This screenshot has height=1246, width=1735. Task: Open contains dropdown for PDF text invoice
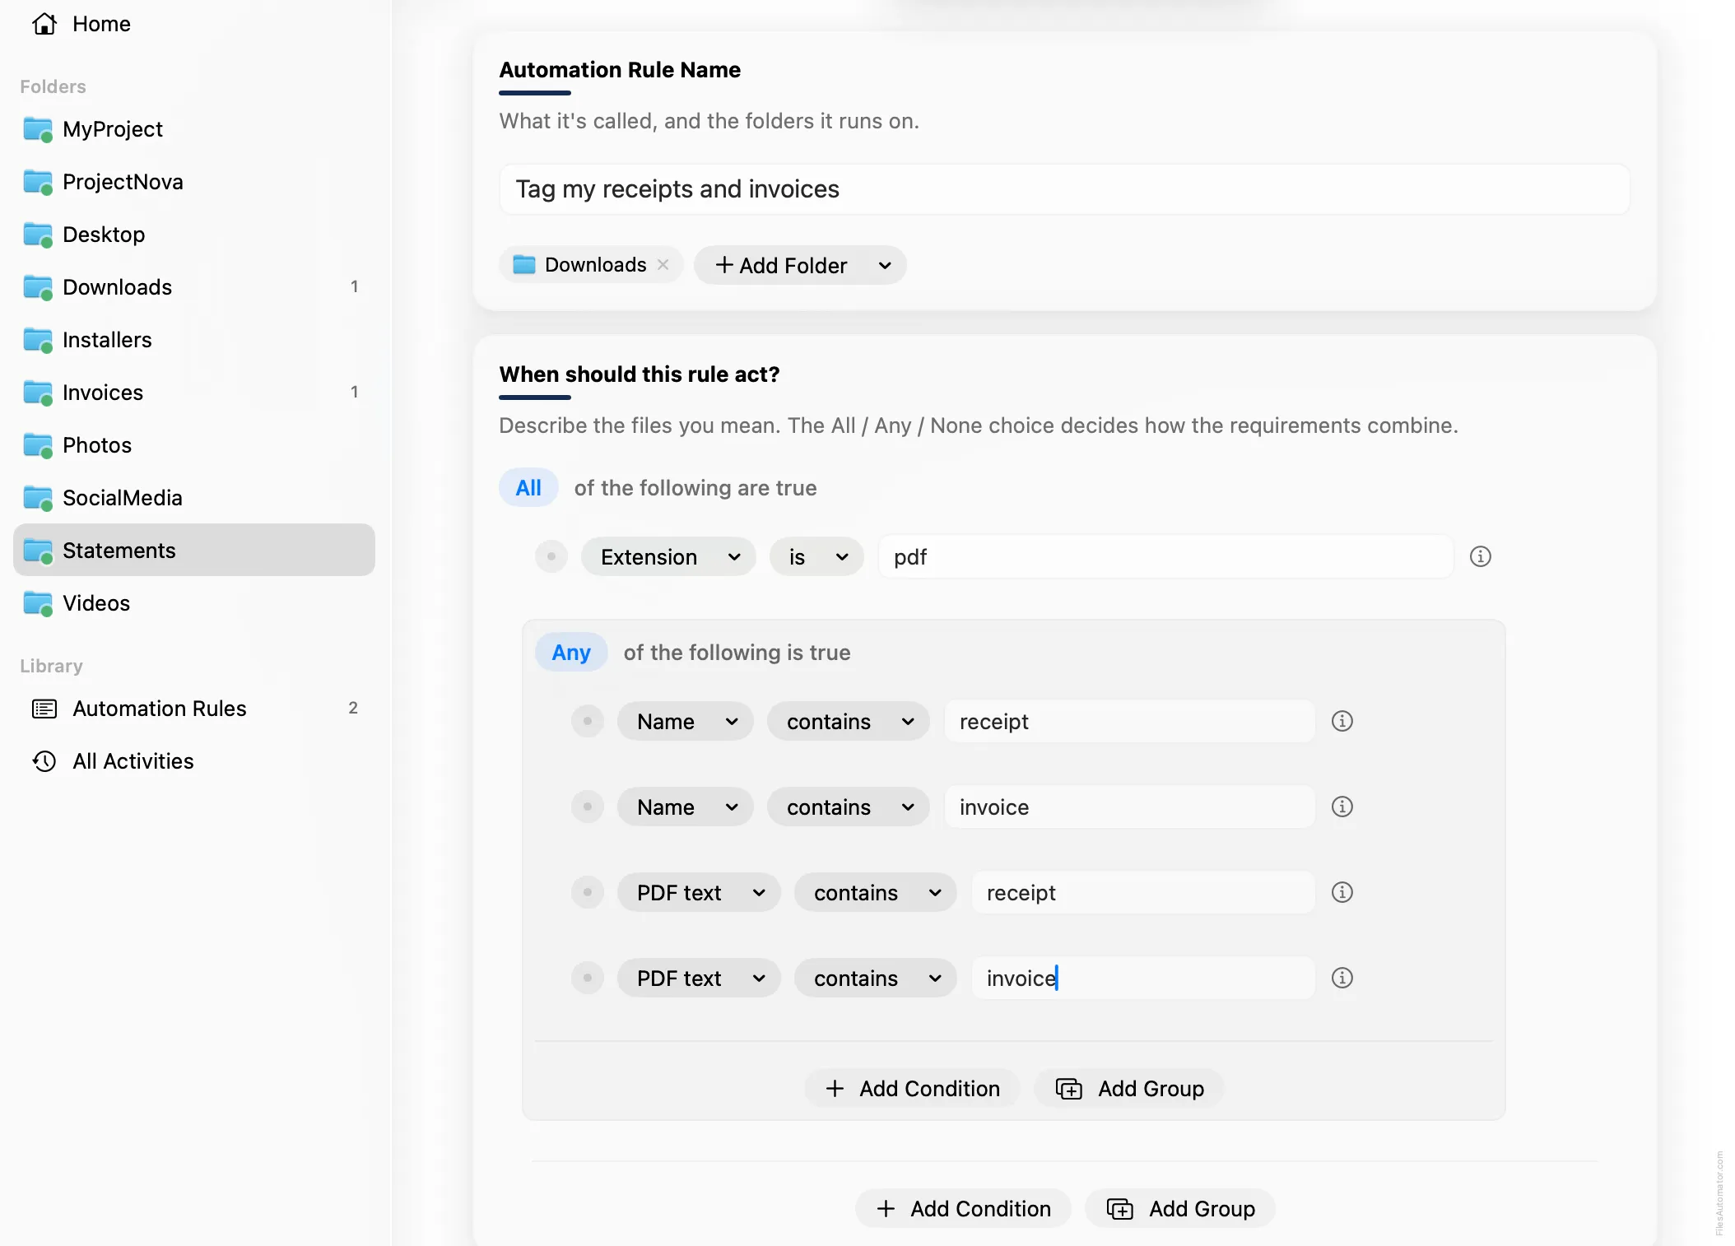pyautogui.click(x=876, y=979)
